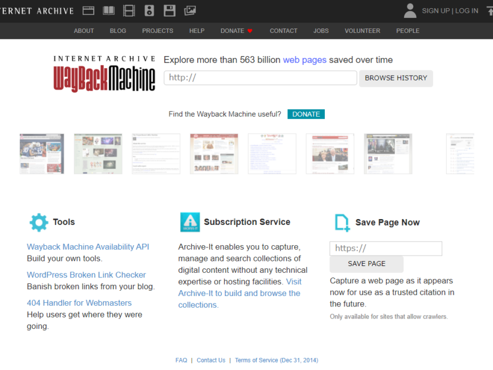Click the Save Page Now document icon
493x370 pixels.
click(342, 223)
